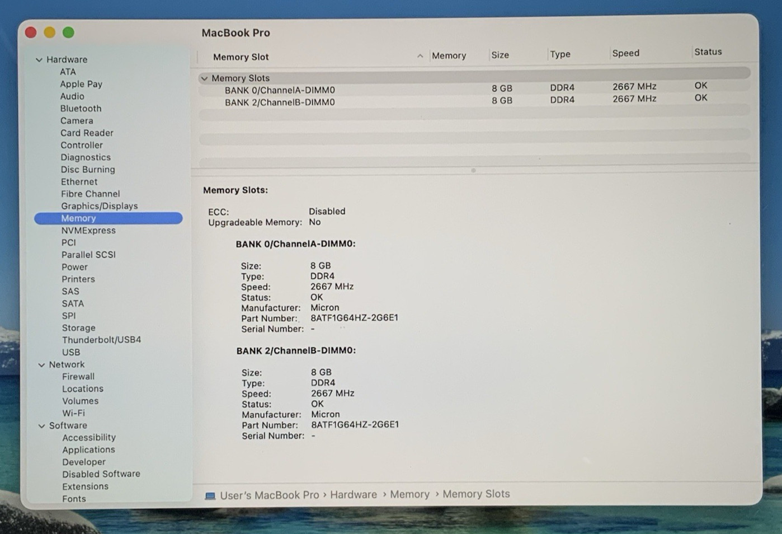Select SAS in the sidebar
This screenshot has height=534, width=782.
tap(70, 291)
